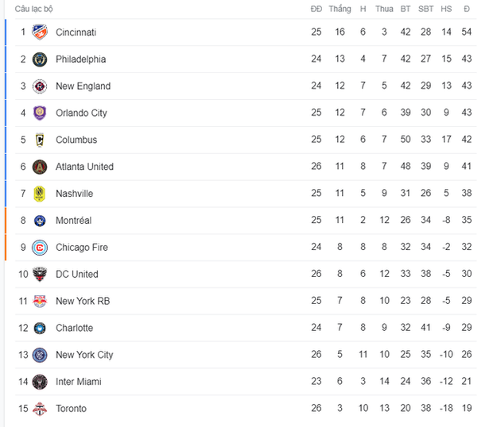Click the Charlotte team name
The width and height of the screenshot is (493, 427).
coord(74,329)
